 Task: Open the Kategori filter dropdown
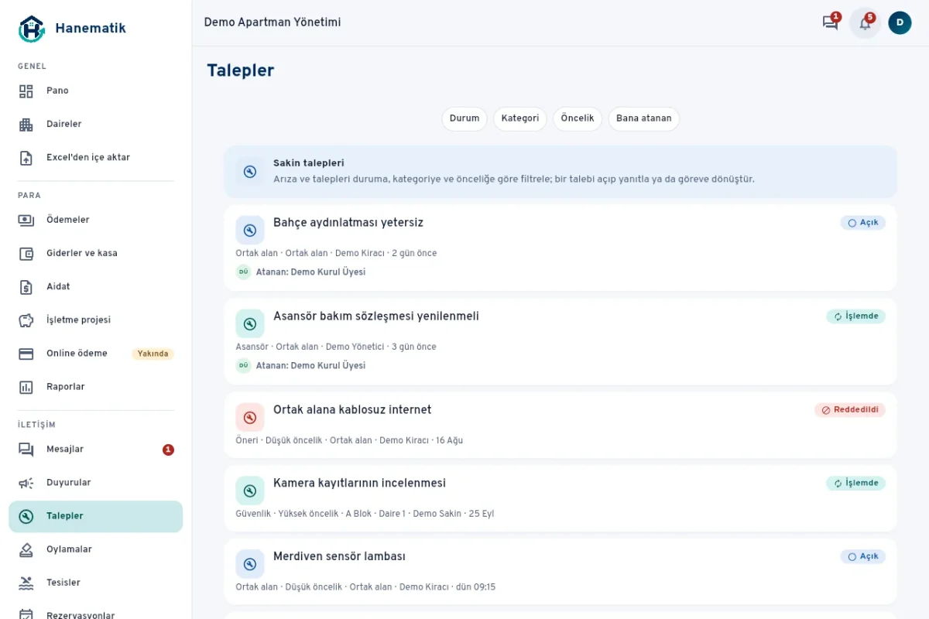(x=520, y=119)
